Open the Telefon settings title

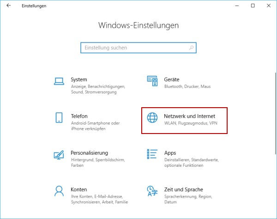[79, 116]
